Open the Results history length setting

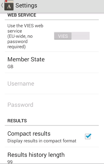52,156
